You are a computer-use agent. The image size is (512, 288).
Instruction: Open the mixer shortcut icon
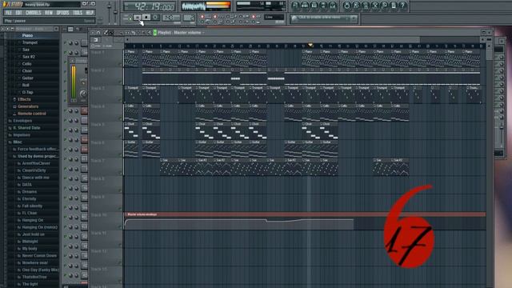pyautogui.click(x=333, y=6)
